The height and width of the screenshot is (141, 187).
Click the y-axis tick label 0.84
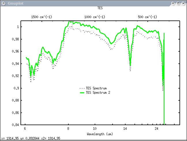(15, 125)
